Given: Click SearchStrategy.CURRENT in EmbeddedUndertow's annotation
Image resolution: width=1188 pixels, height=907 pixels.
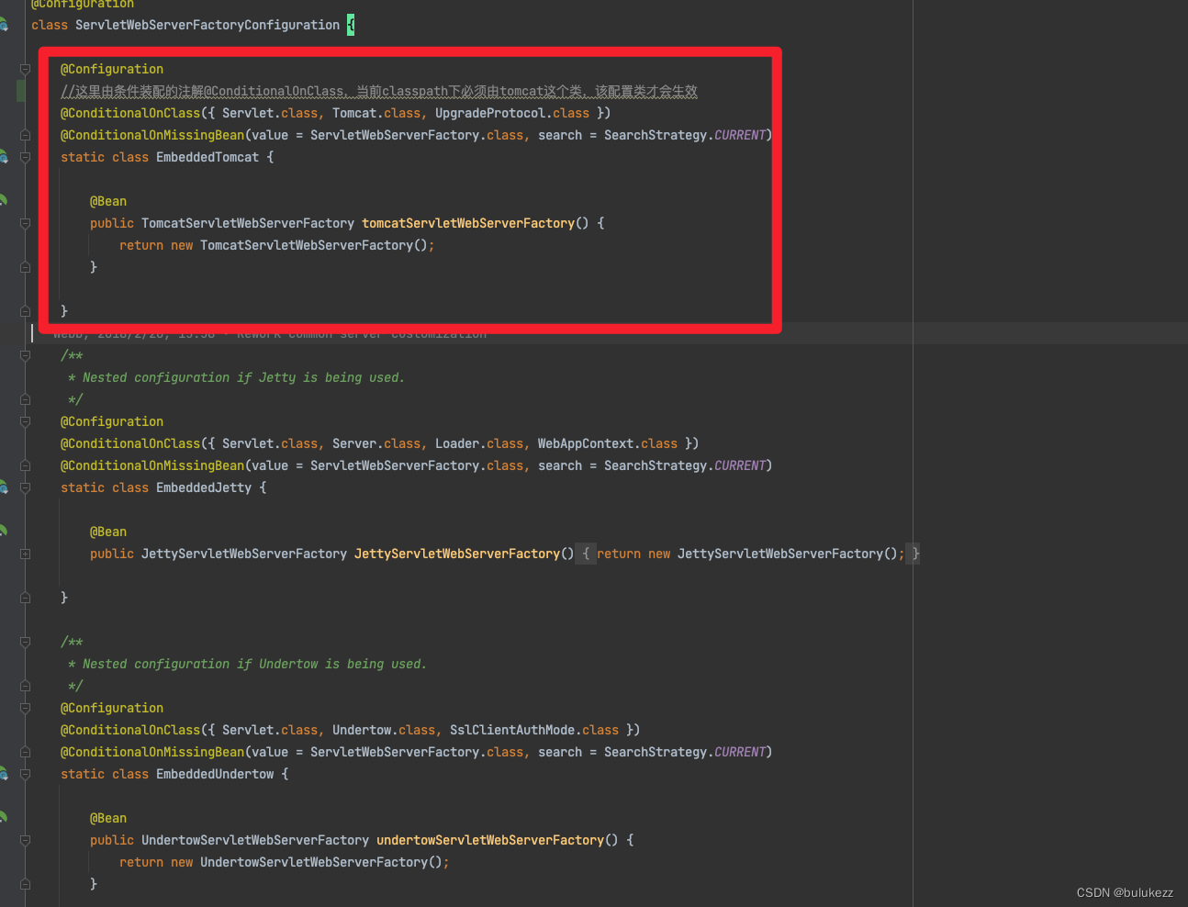Looking at the screenshot, I should [685, 752].
